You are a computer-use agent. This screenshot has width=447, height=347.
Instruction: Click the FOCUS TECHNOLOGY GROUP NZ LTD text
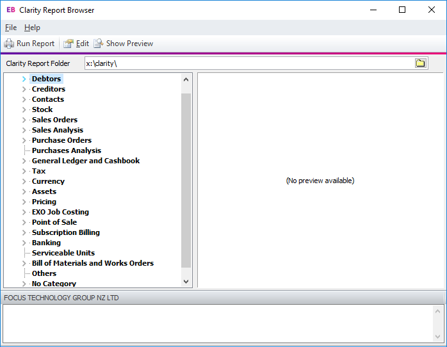[61, 298]
